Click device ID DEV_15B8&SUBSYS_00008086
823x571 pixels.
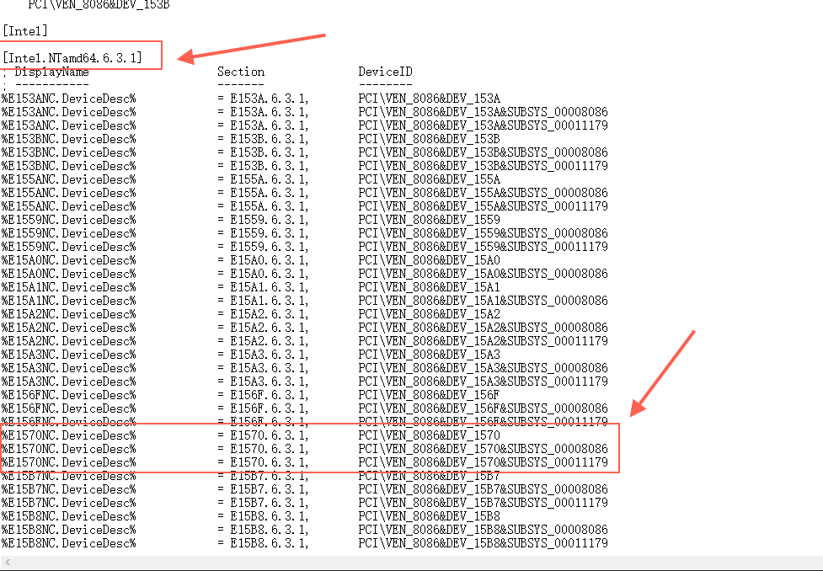483,530
